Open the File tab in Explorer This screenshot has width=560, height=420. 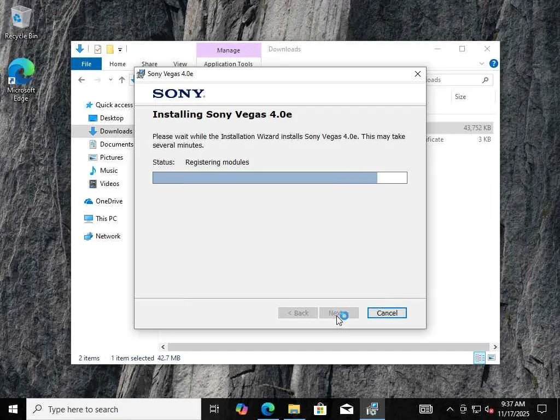click(86, 64)
